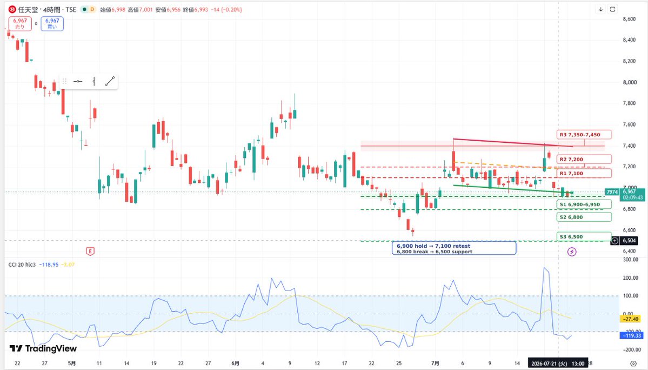Grab the drawing toolbar drag handle
This screenshot has height=370, width=648.
point(64,82)
